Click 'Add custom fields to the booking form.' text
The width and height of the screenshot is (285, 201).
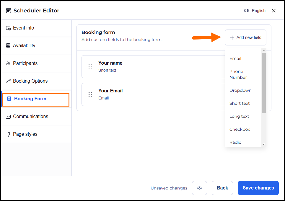(122, 40)
